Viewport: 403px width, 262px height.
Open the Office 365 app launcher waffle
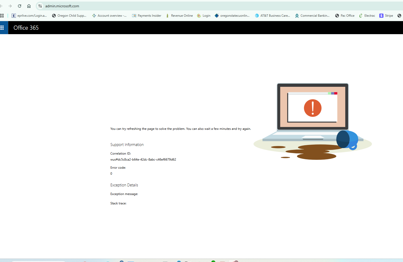click(2, 28)
